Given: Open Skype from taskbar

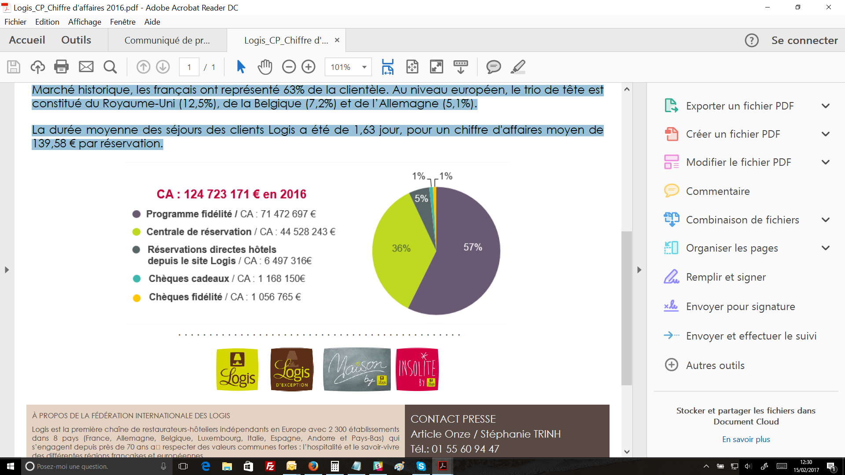Looking at the screenshot, I should [x=421, y=466].
